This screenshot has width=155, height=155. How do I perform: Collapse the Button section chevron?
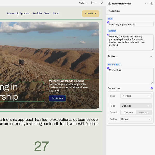[x=151, y=56]
